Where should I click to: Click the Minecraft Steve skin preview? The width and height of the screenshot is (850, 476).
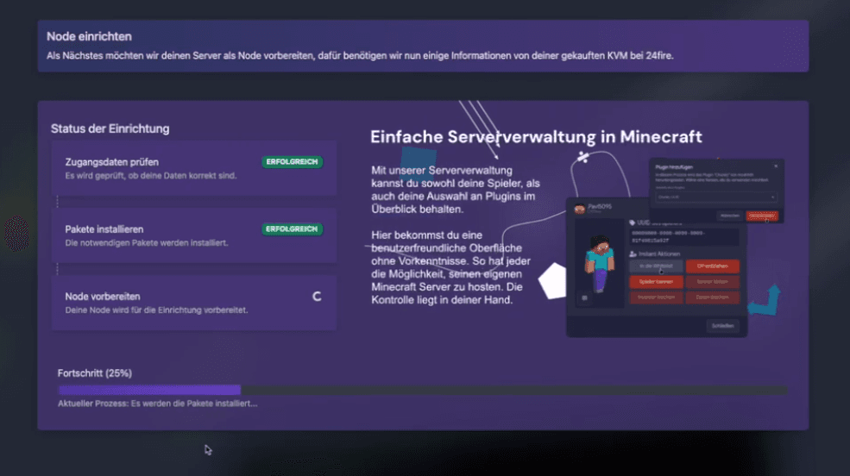599,263
